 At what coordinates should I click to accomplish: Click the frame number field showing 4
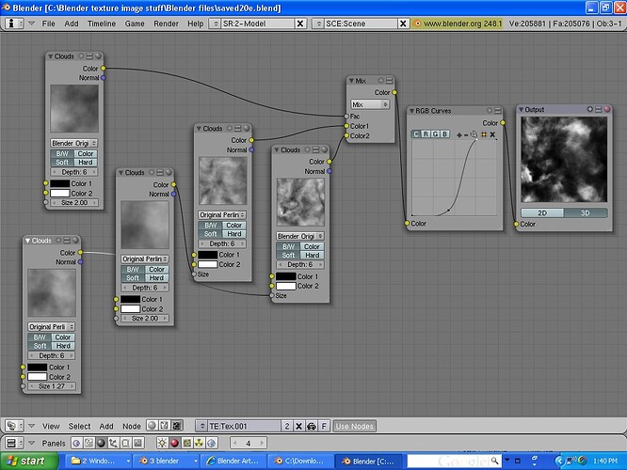click(x=248, y=443)
